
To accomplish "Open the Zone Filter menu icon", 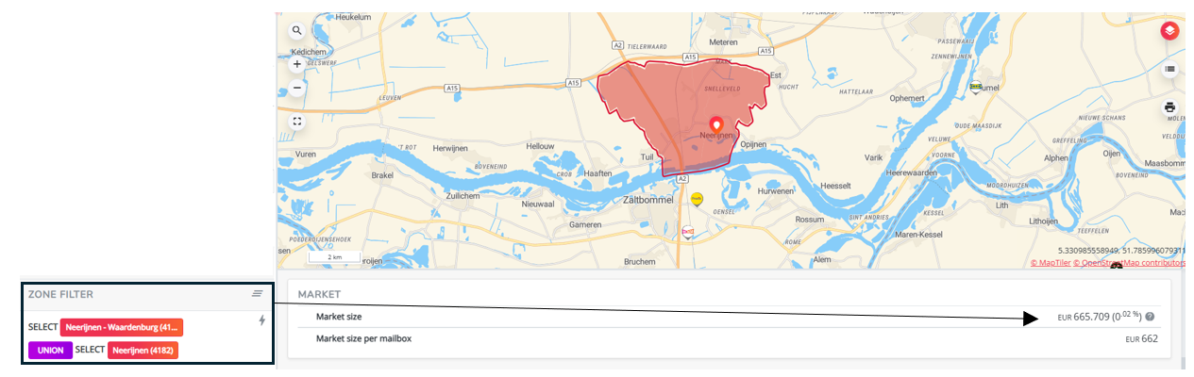I will [x=257, y=294].
